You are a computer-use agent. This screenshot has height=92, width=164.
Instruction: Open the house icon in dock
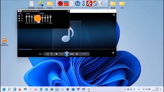[x=95, y=3]
